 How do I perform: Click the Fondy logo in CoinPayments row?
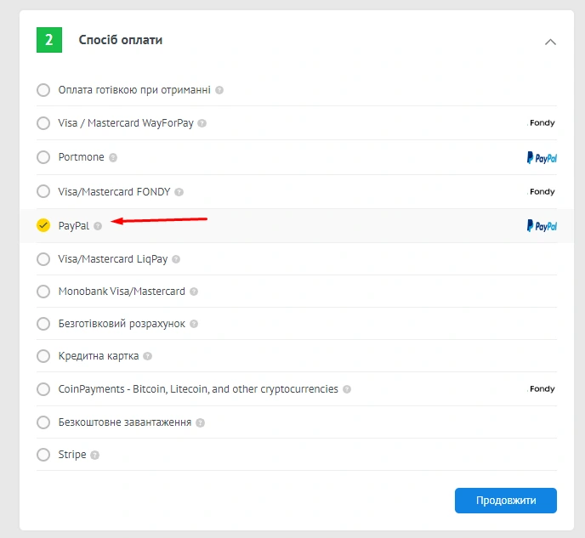point(542,389)
